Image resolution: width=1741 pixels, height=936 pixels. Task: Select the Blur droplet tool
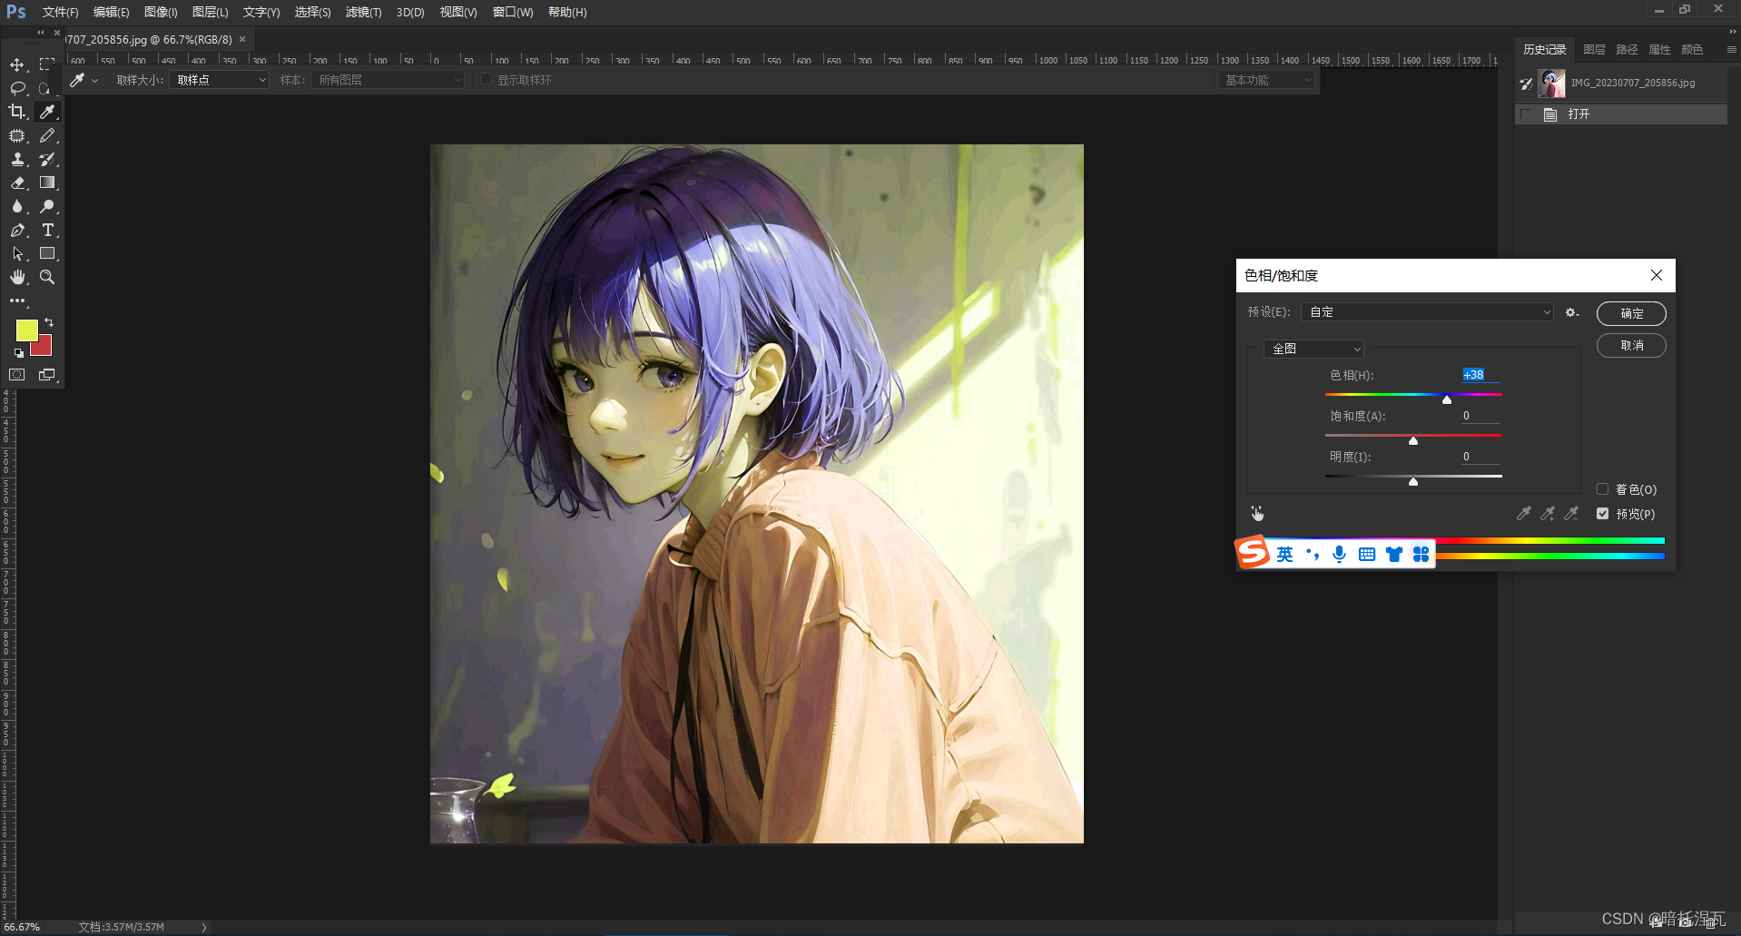click(x=17, y=206)
